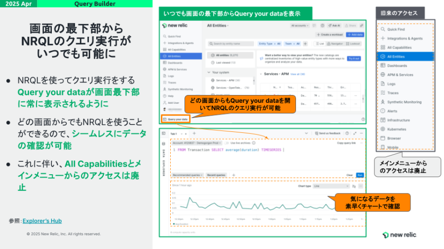Select Browser in the old access menu

pyautogui.click(x=406, y=138)
